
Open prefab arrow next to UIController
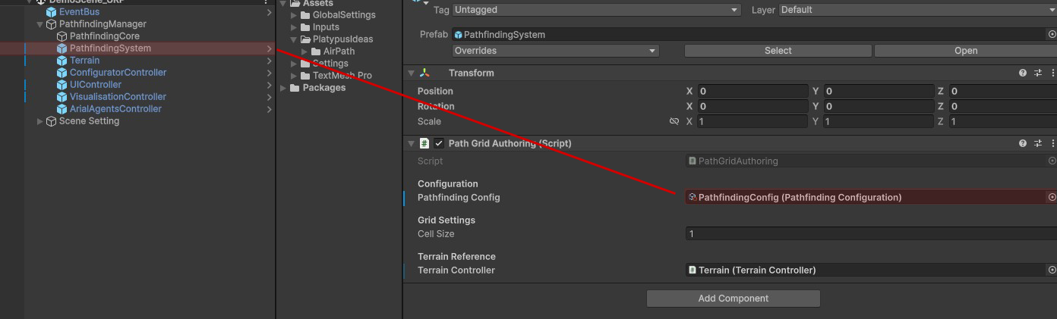(x=270, y=85)
